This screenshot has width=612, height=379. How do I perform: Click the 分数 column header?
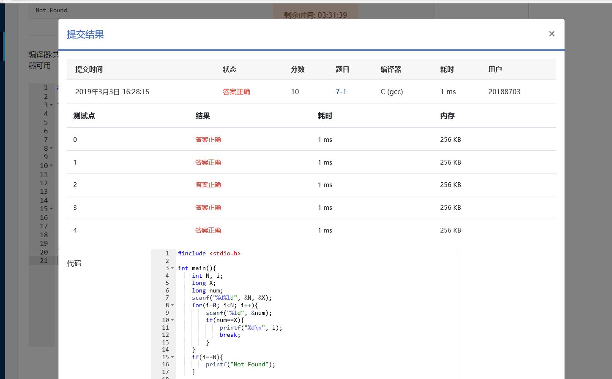(298, 69)
